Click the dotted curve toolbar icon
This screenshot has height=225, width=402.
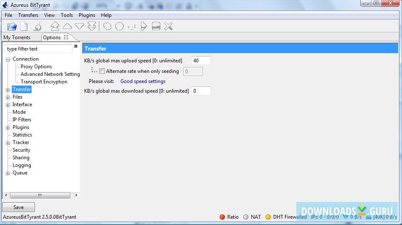tap(132, 27)
